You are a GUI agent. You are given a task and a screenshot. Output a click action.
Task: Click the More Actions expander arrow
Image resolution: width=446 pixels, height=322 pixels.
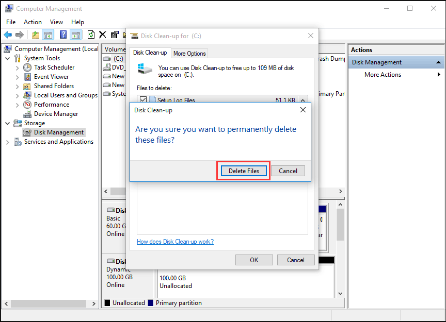click(439, 74)
